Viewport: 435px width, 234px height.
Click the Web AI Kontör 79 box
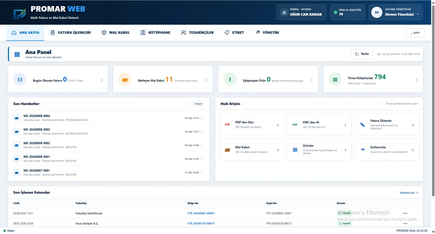(347, 12)
